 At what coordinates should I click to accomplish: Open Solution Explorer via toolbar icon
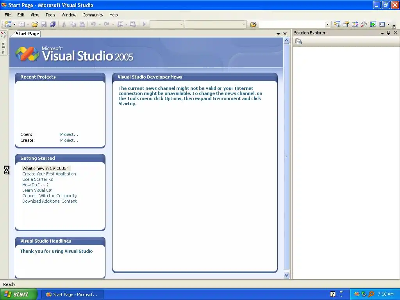tap(337, 24)
